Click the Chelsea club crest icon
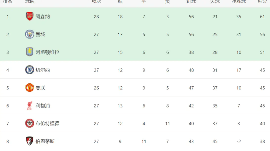 [x=30, y=70]
